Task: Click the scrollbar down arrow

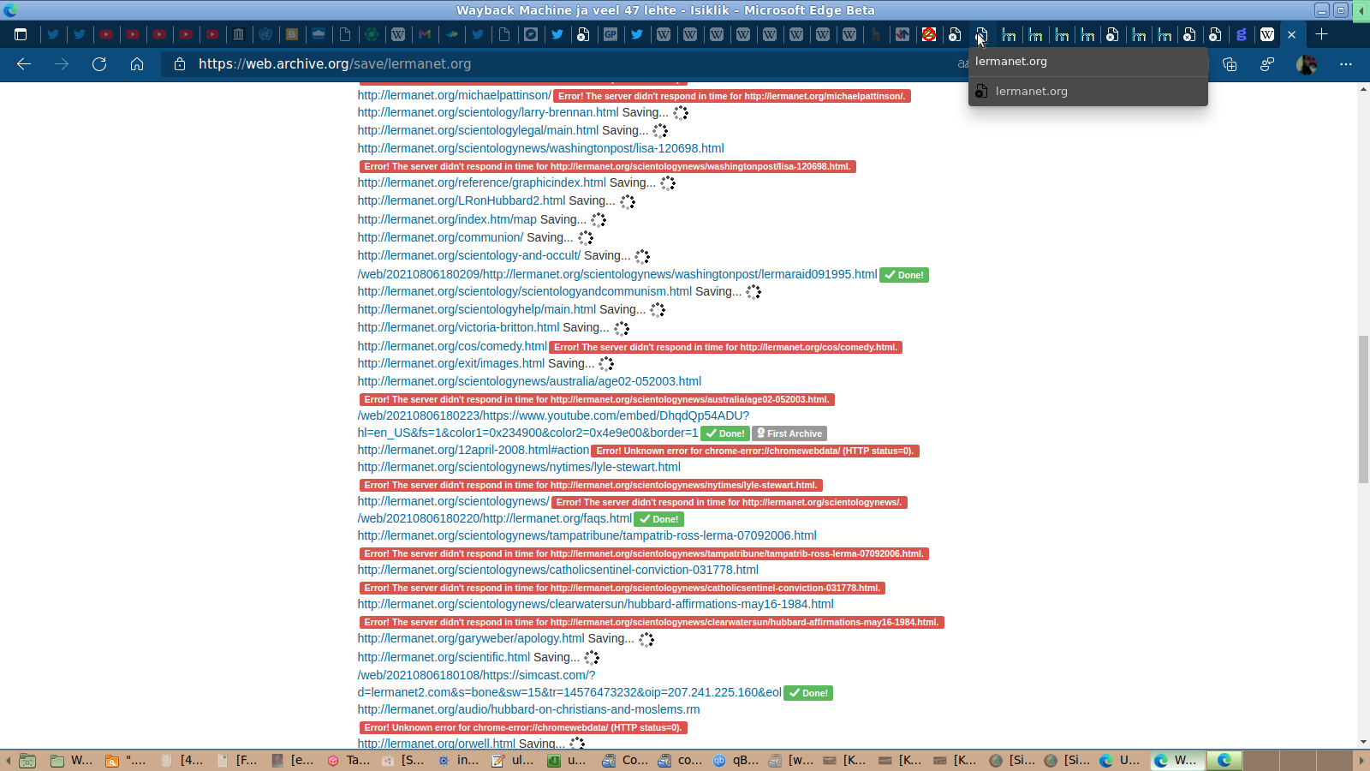Action: (x=1363, y=742)
